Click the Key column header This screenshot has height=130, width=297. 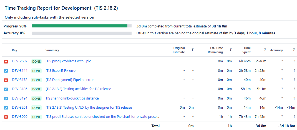[14, 50]
